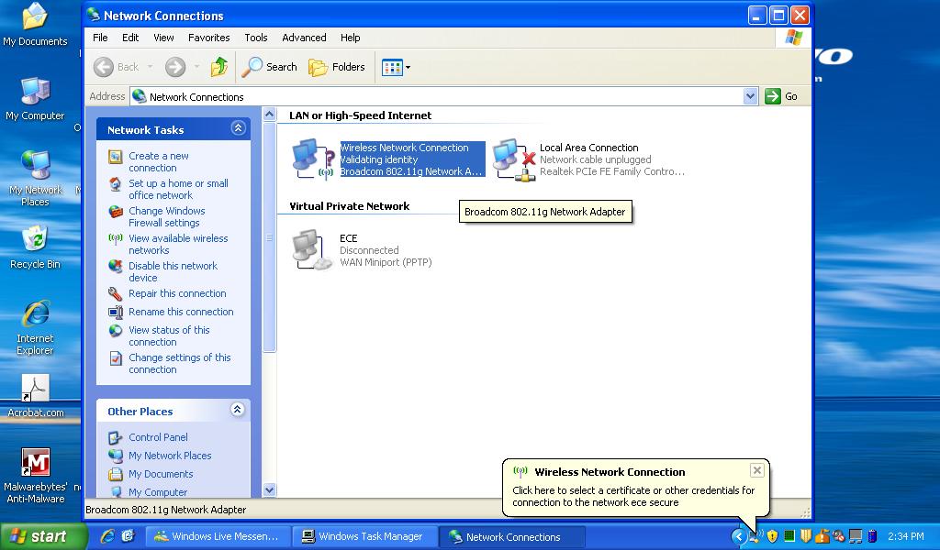Click the balloon text to select certificate
Image resolution: width=940 pixels, height=550 pixels.
click(633, 496)
